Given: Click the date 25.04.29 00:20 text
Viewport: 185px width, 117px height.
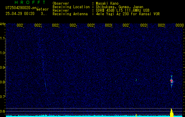Looking at the screenshot, I should [x=20, y=14].
